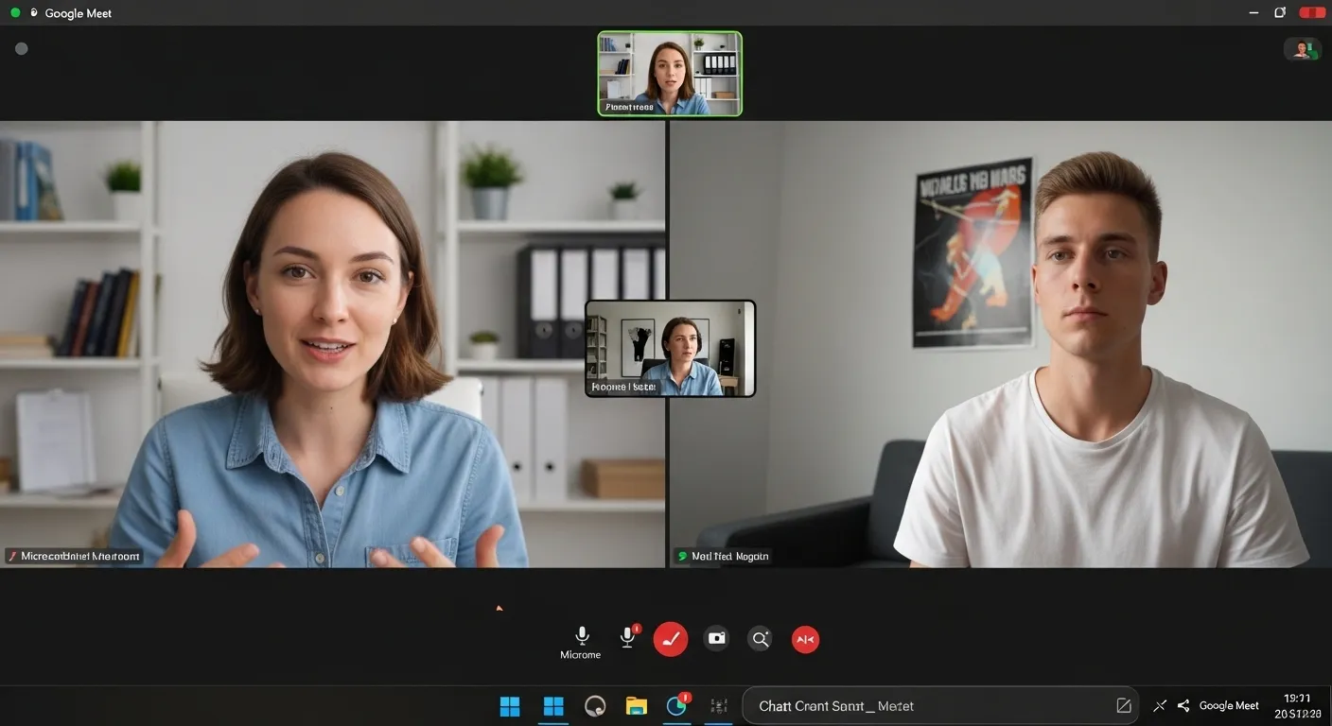
Task: Click the taskbar app with red notification badge
Action: coord(677,706)
